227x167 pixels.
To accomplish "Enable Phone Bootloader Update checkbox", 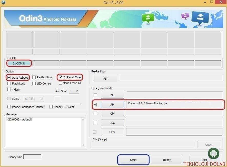I will coord(9,107).
